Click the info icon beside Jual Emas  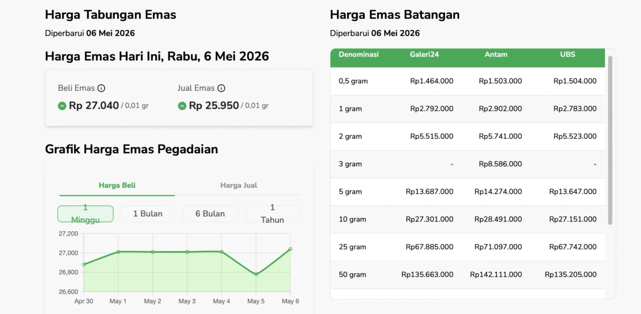[x=221, y=88]
